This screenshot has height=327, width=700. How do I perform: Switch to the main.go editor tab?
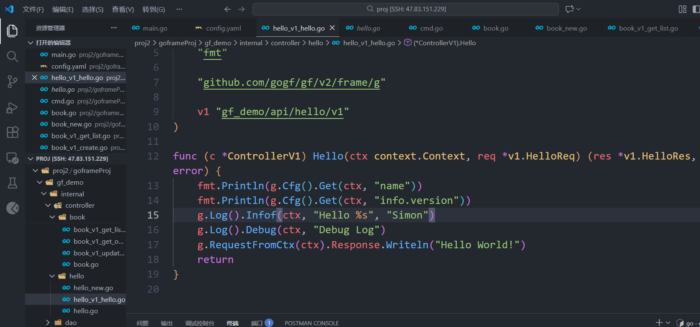click(x=157, y=28)
